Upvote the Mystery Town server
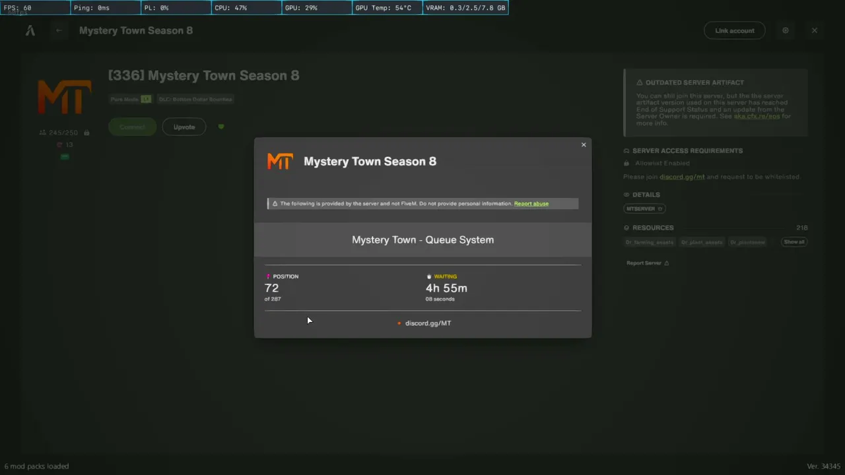845x475 pixels. point(184,127)
